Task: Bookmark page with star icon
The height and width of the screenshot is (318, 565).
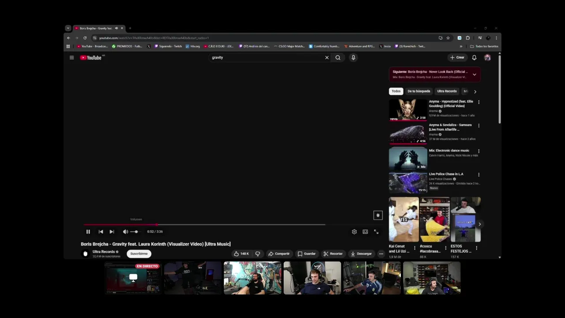Action: (448, 38)
